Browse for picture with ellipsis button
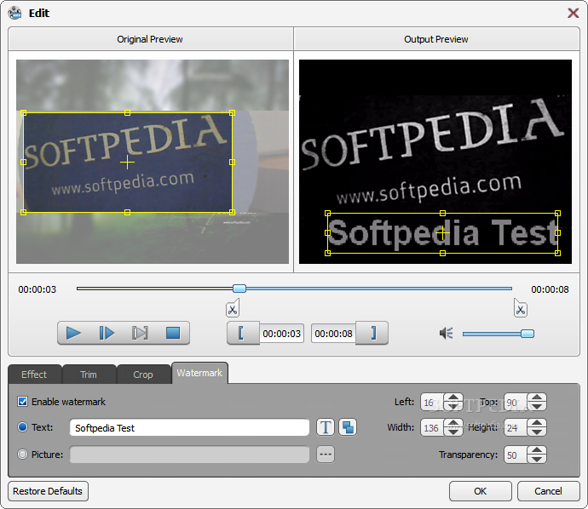 click(326, 455)
